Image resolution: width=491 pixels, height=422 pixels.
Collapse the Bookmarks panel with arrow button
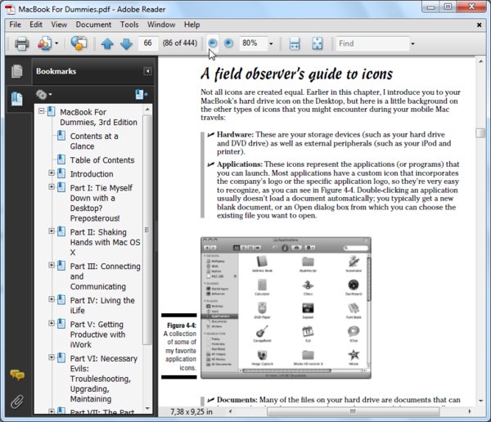click(x=147, y=71)
